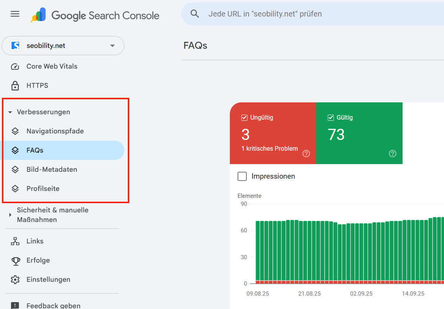The height and width of the screenshot is (309, 444).
Task: Click the Navigationspfade tag icon
Action: click(15, 131)
